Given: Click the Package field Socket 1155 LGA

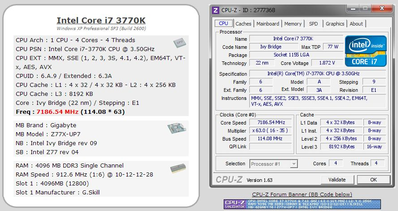Looking at the screenshot, I should (296, 55).
